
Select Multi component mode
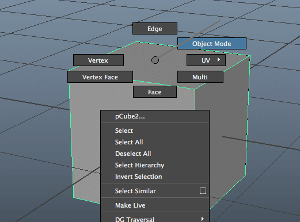[200, 77]
